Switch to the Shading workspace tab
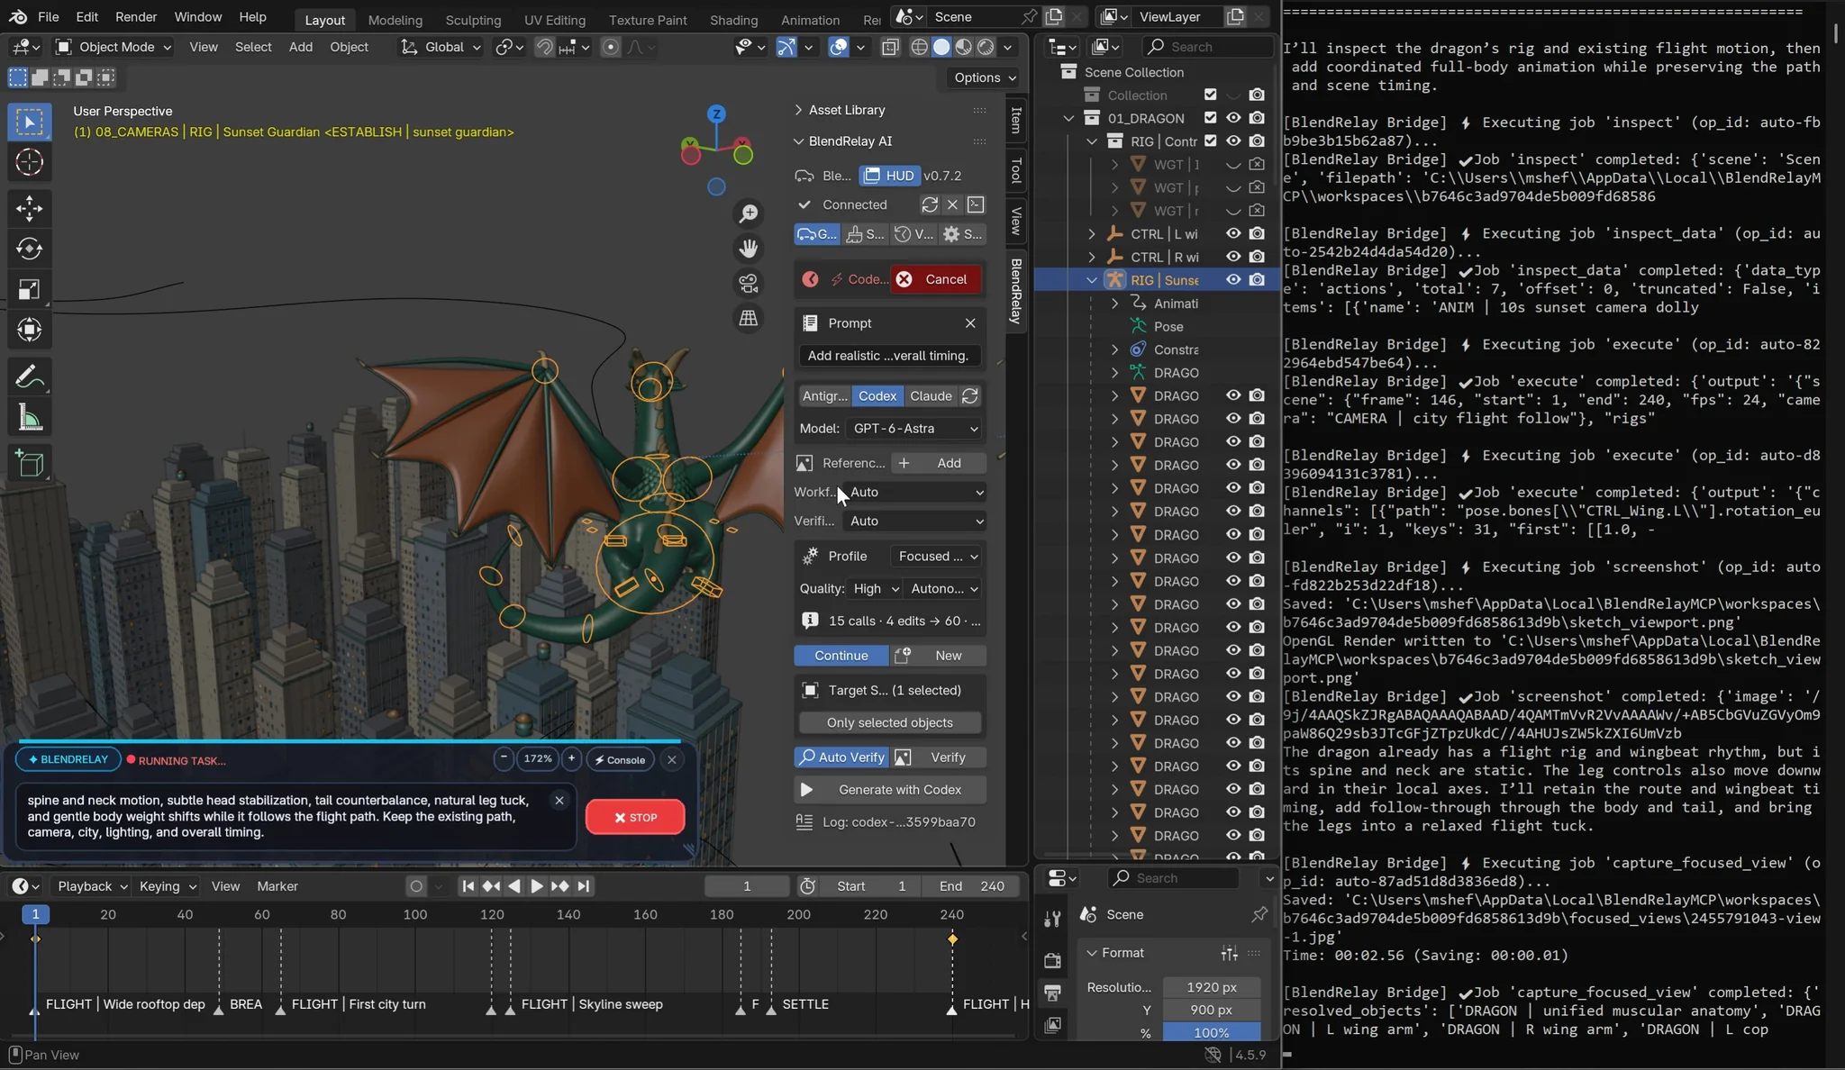This screenshot has height=1070, width=1845. [733, 20]
